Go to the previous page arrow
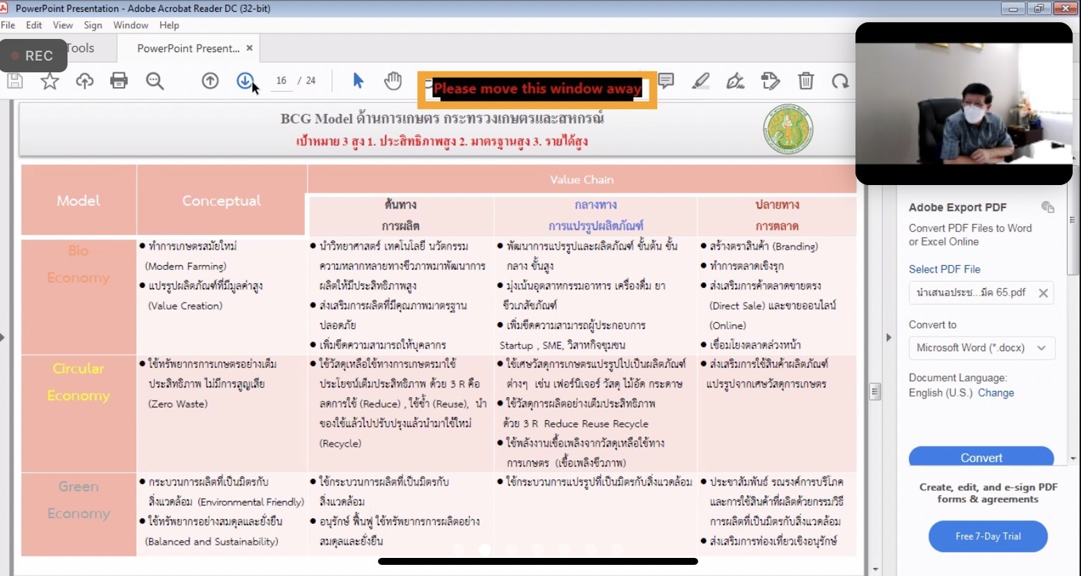This screenshot has height=576, width=1081. (x=210, y=81)
